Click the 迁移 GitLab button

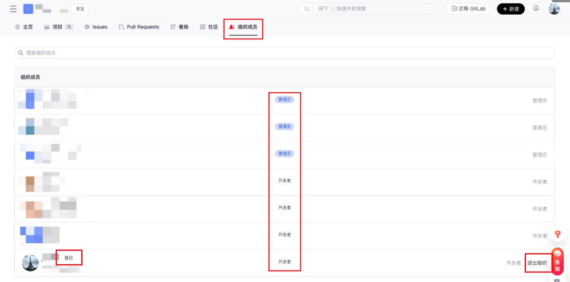point(468,9)
